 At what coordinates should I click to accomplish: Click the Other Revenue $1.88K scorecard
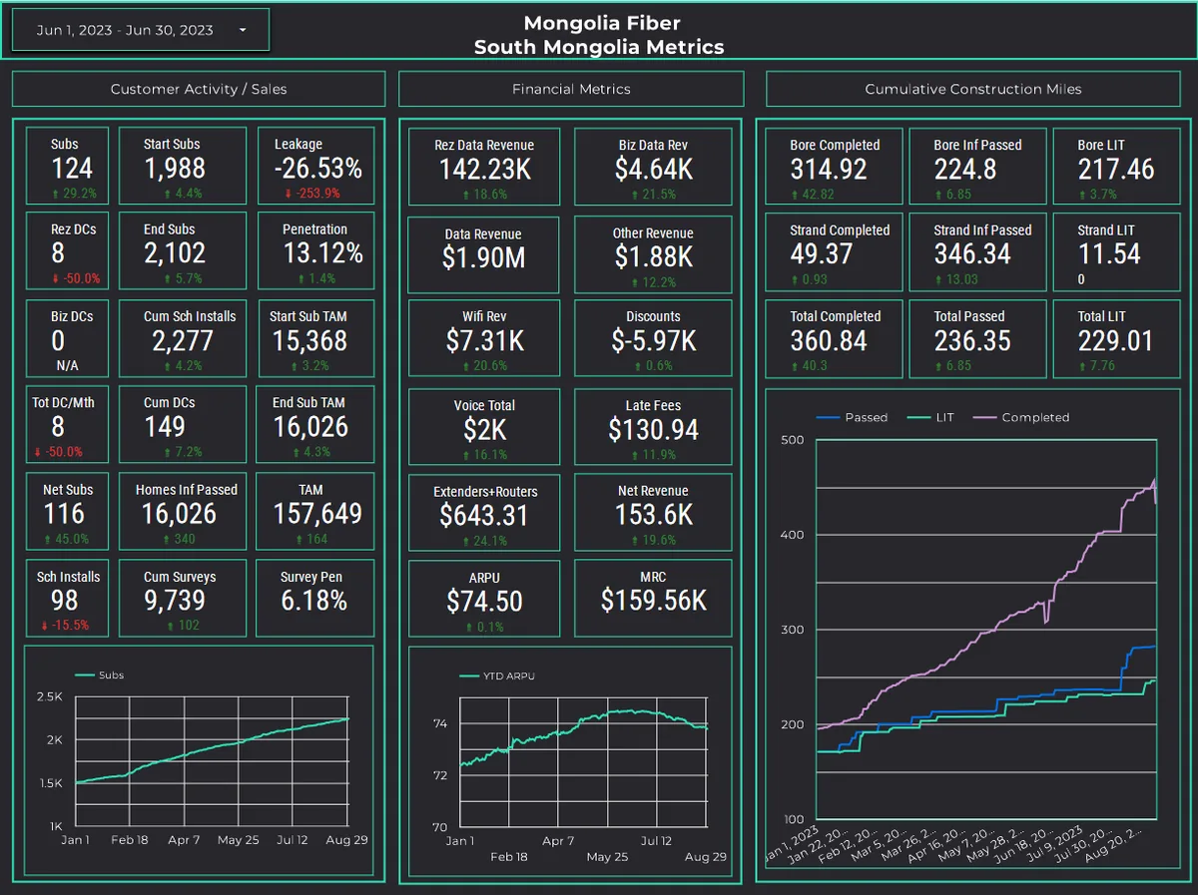pos(653,253)
